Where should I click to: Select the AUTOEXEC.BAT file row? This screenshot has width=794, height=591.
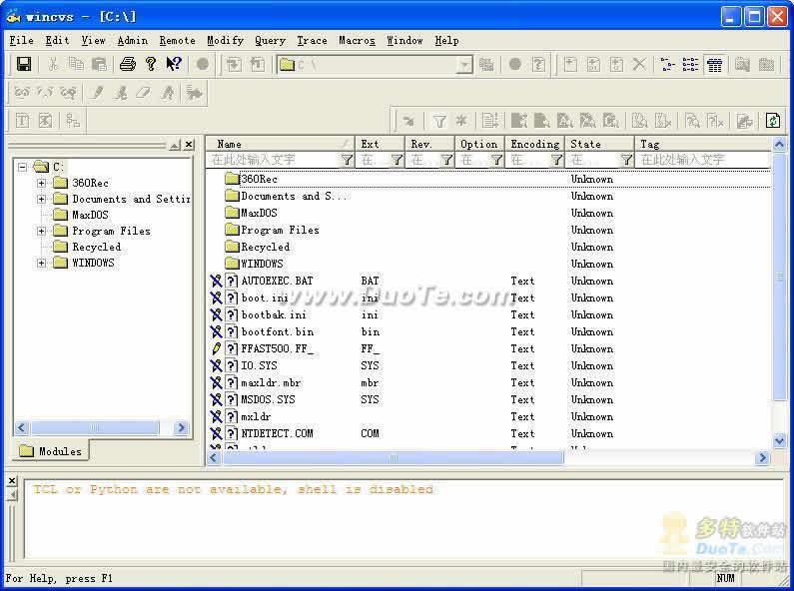pos(488,281)
